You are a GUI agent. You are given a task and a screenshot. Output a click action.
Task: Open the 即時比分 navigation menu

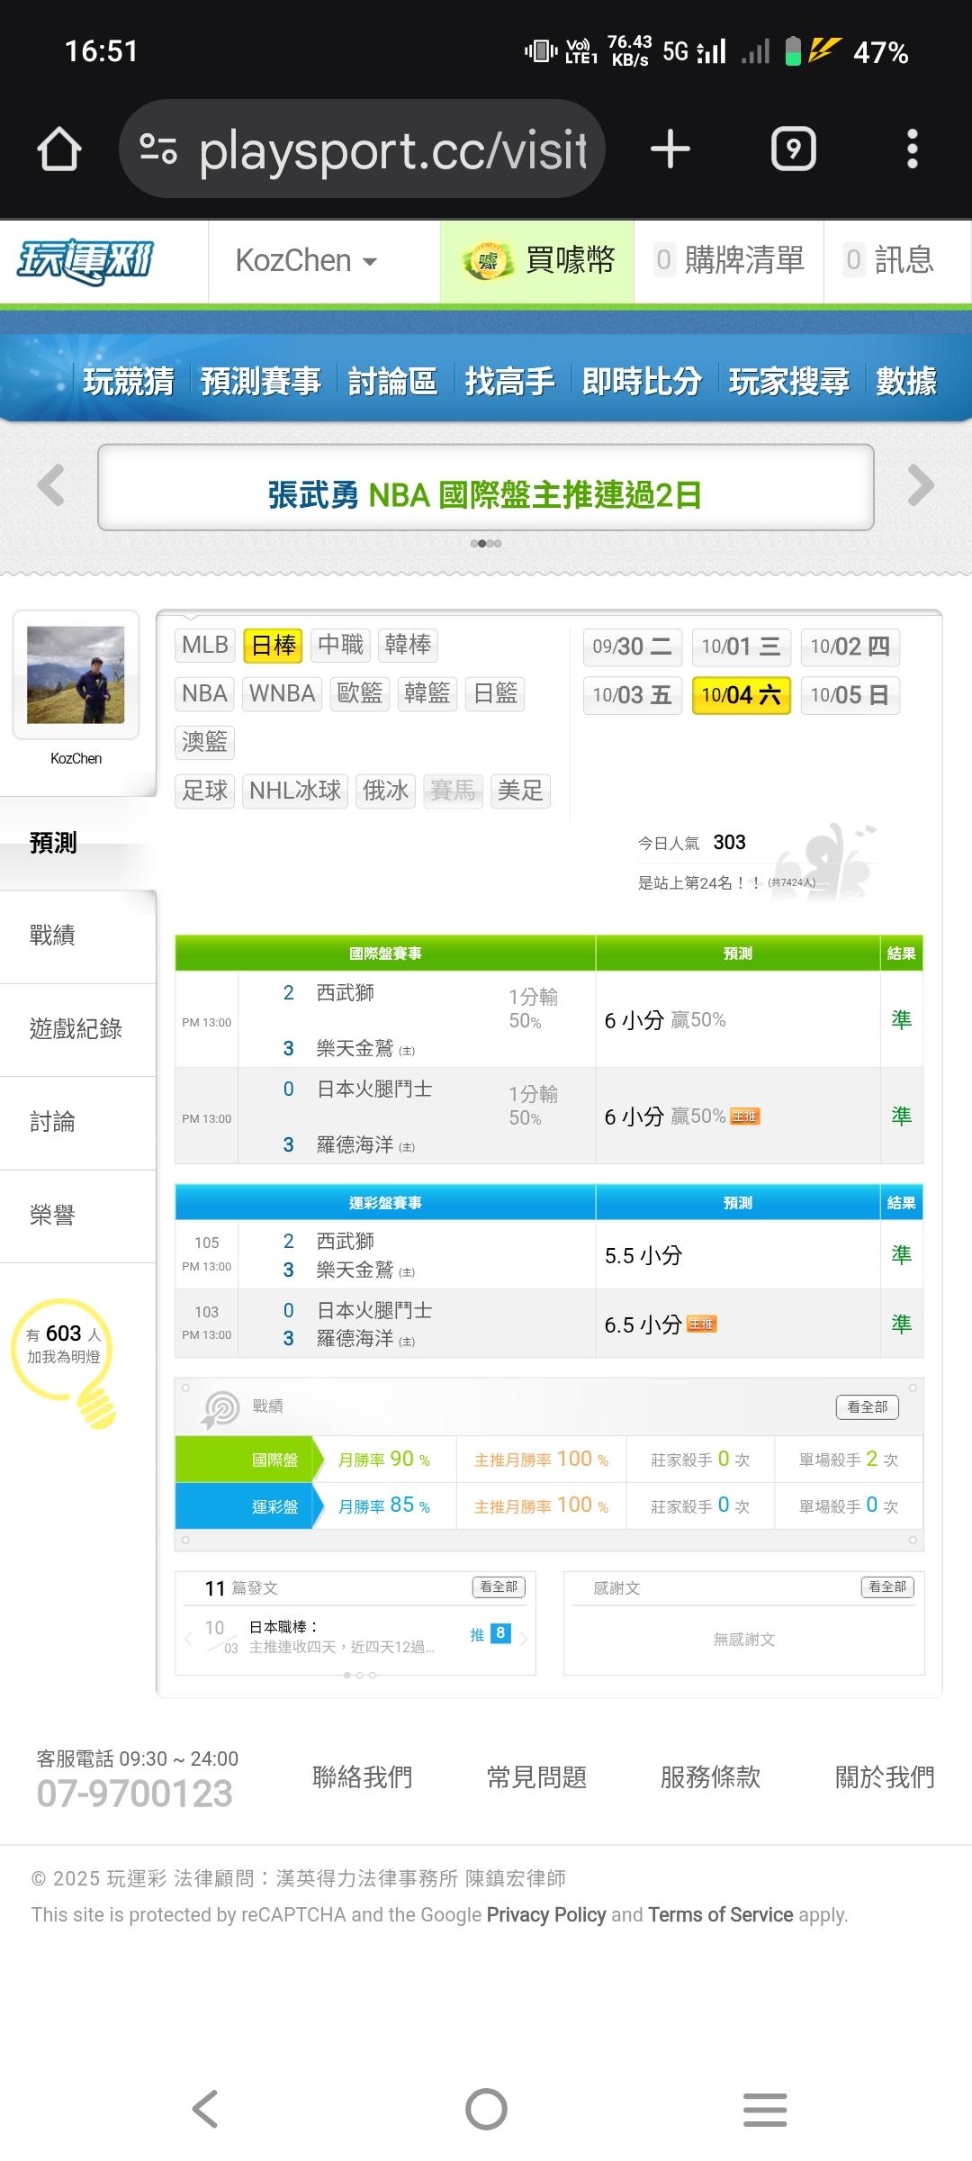pyautogui.click(x=642, y=382)
